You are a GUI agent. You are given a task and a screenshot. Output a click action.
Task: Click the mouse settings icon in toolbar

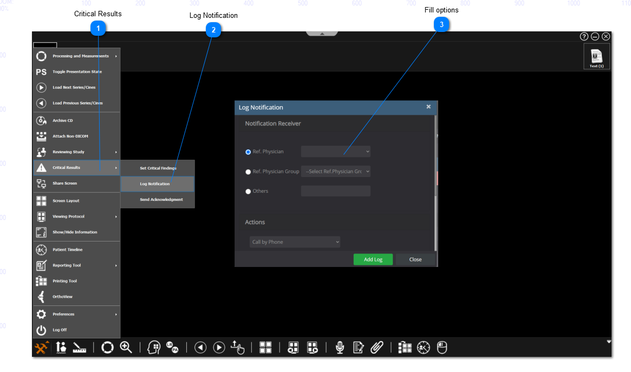point(443,348)
